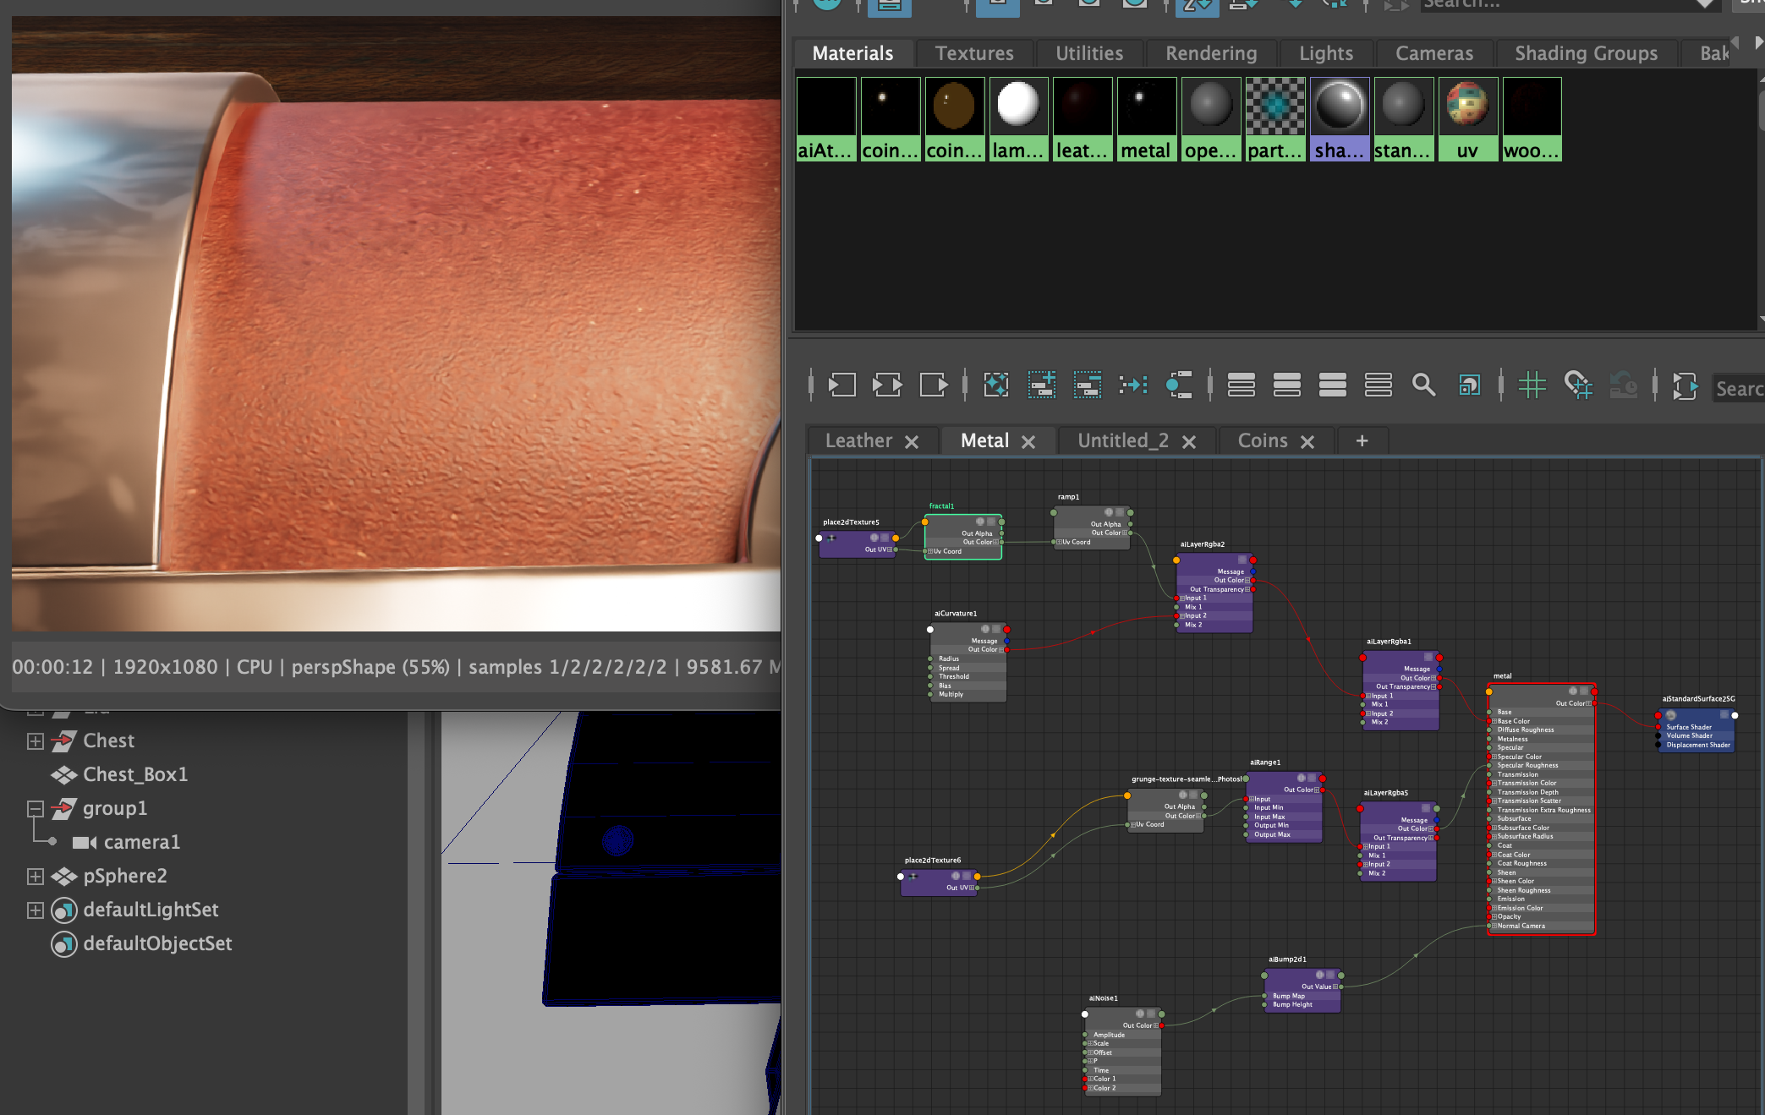Toggle the grid display icon
The width and height of the screenshot is (1765, 1115).
click(x=1532, y=385)
